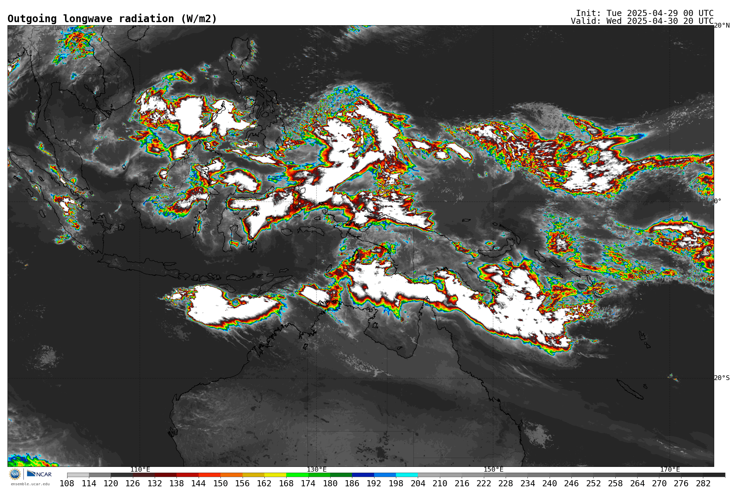
Task: Click the NCAR logo
Action: 39,474
